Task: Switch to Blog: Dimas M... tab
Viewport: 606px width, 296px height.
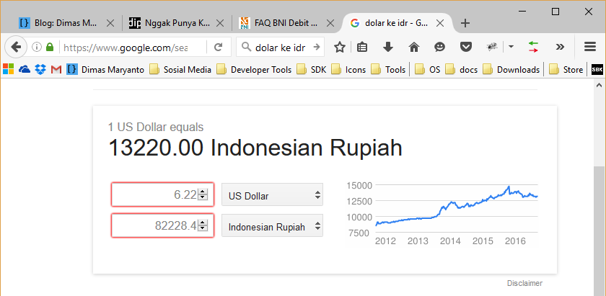Action: (66, 23)
